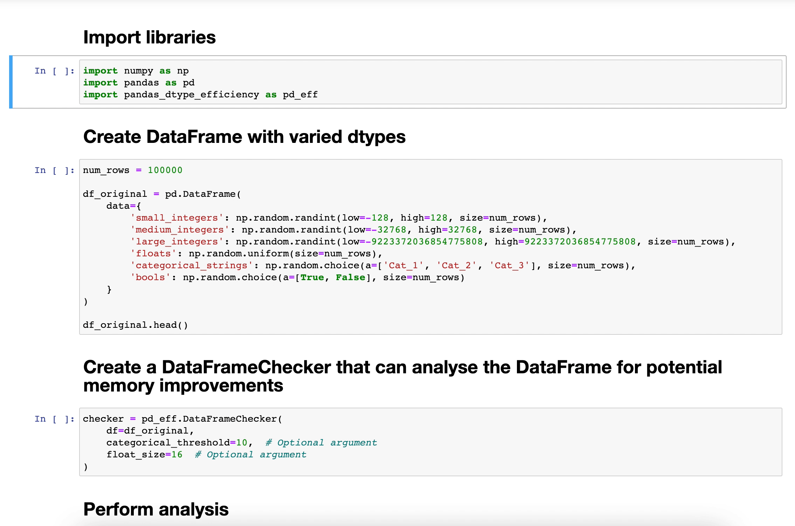The image size is (795, 526).
Task: Click the pandas_dtype_efficiency import line
Action: point(200,95)
